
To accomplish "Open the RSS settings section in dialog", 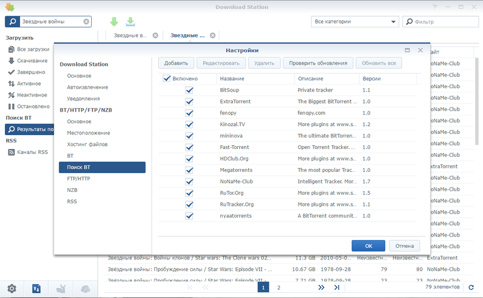I will (72, 201).
